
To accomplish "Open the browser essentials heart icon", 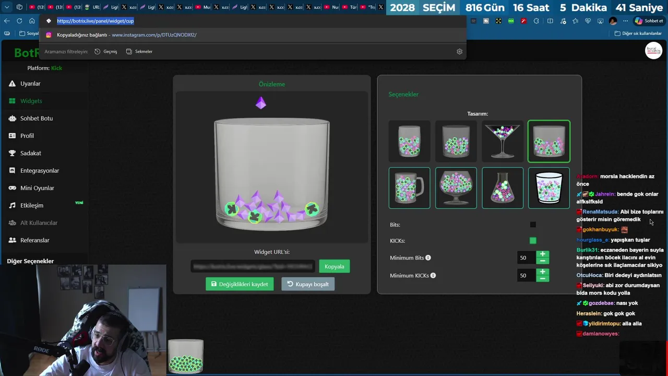I will tap(588, 21).
